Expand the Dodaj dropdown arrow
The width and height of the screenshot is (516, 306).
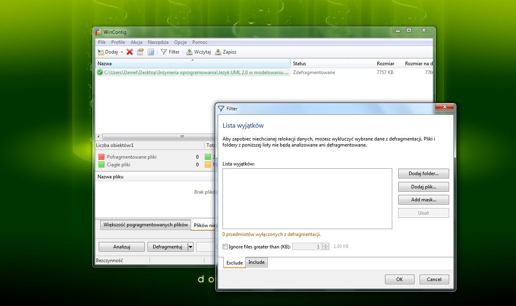(x=122, y=52)
